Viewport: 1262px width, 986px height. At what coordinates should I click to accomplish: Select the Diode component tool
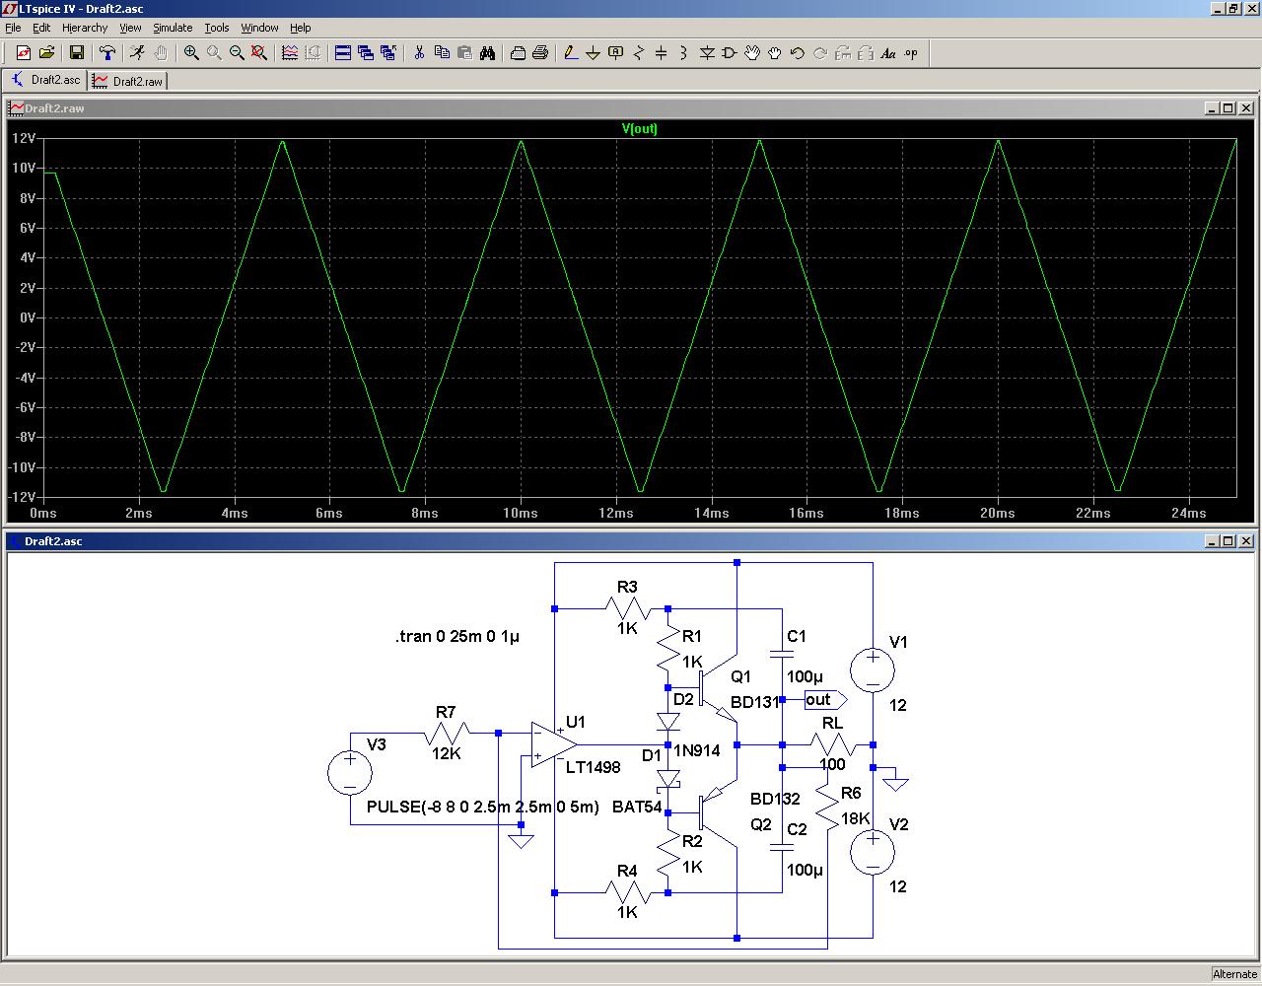(x=706, y=53)
